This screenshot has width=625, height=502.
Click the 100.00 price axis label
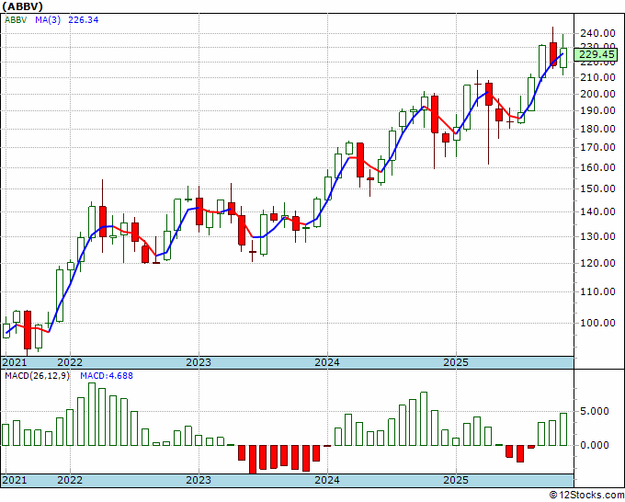point(597,323)
